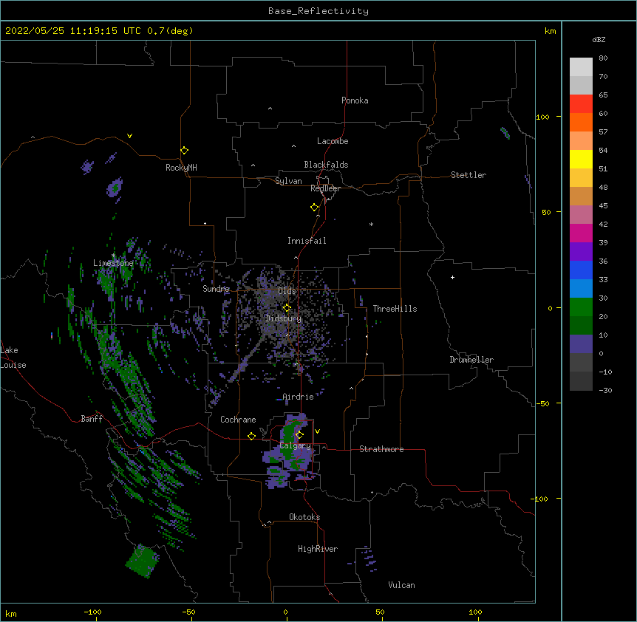The width and height of the screenshot is (637, 622).
Task: Click the Banff town label
Action: (92, 419)
